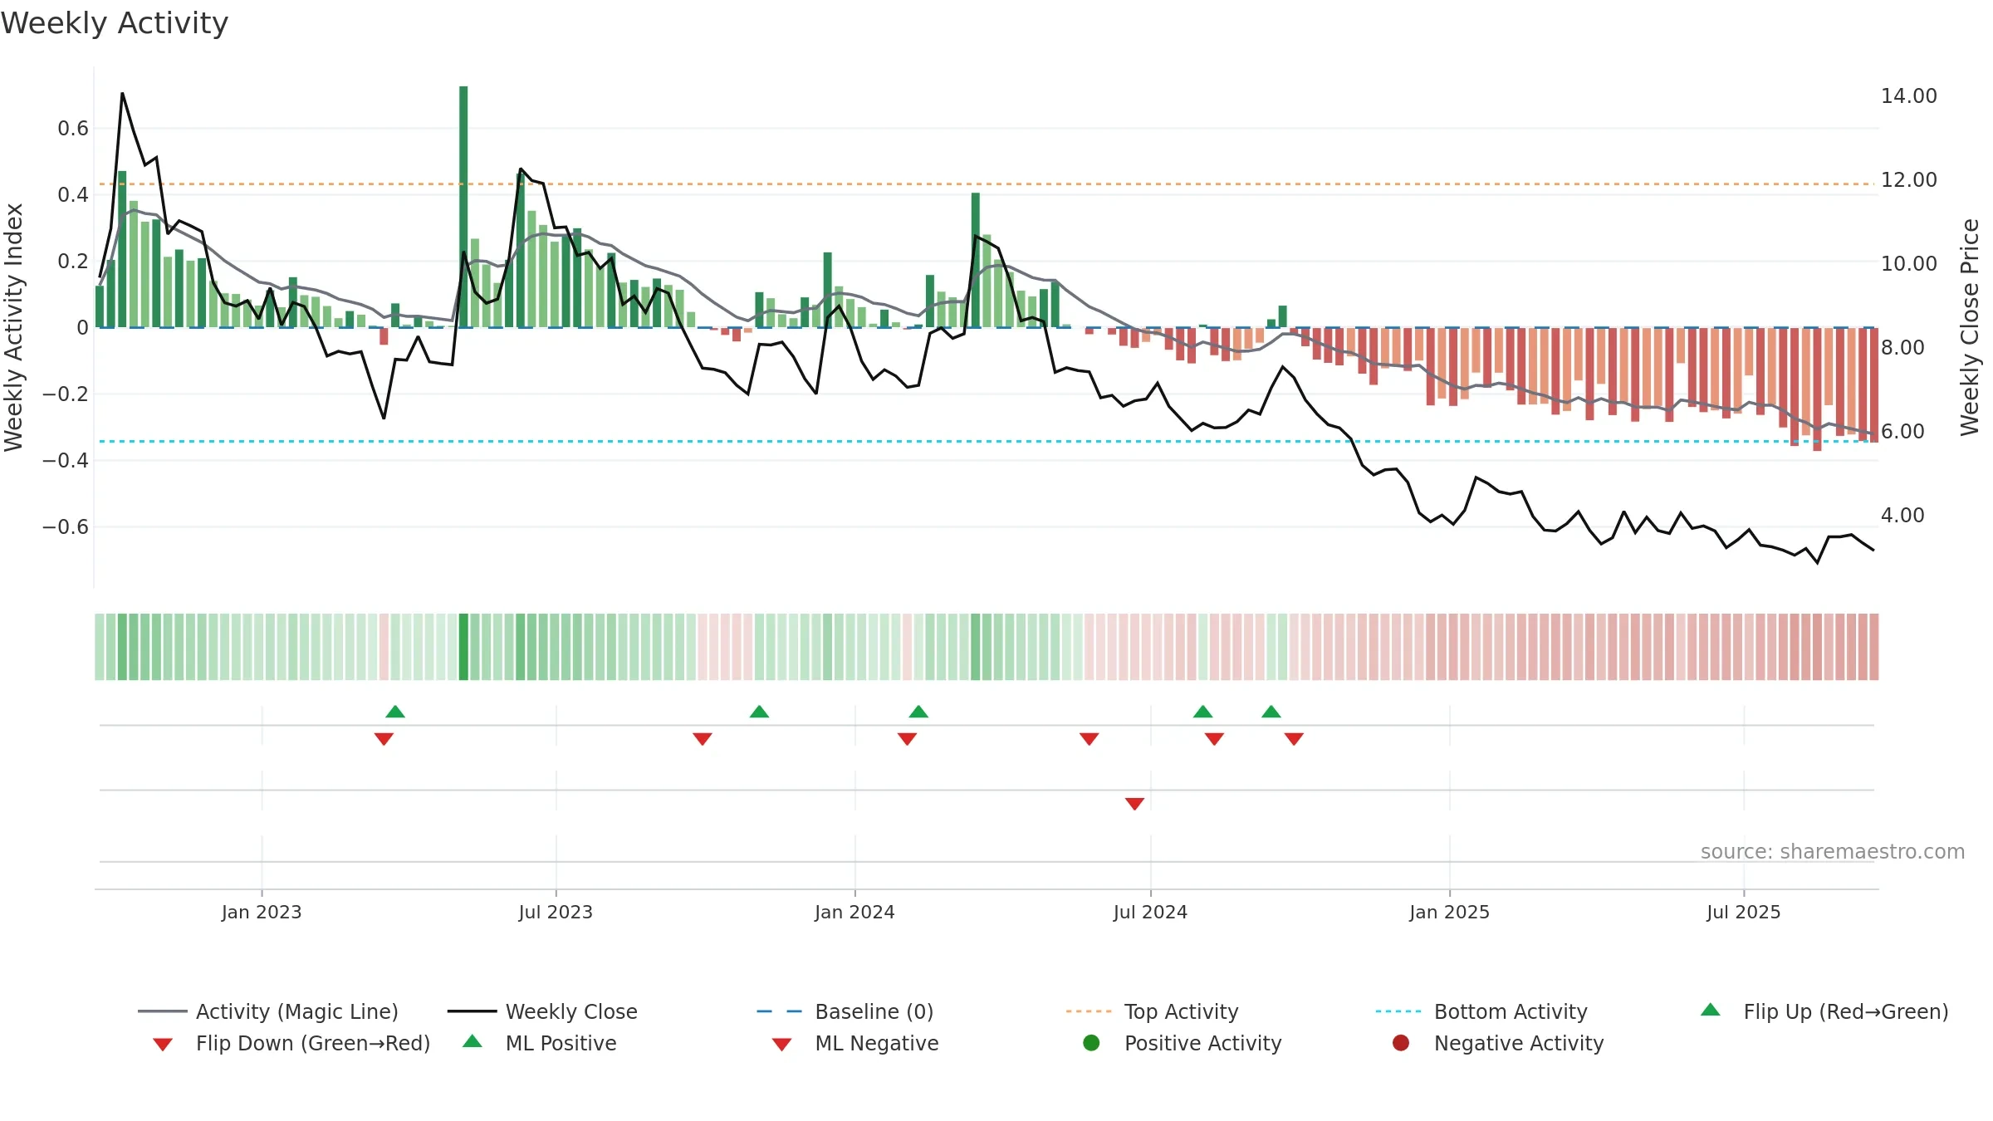Click the Weekly Activity Index axis title
This screenshot has width=1993, height=1121.
click(x=13, y=327)
